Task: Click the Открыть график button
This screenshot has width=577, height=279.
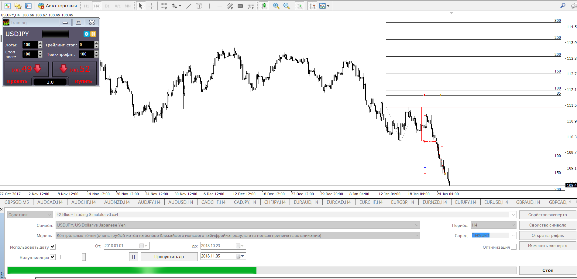Action: [x=548, y=235]
